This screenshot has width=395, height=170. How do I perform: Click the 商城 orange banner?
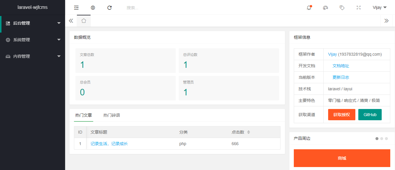click(342, 158)
